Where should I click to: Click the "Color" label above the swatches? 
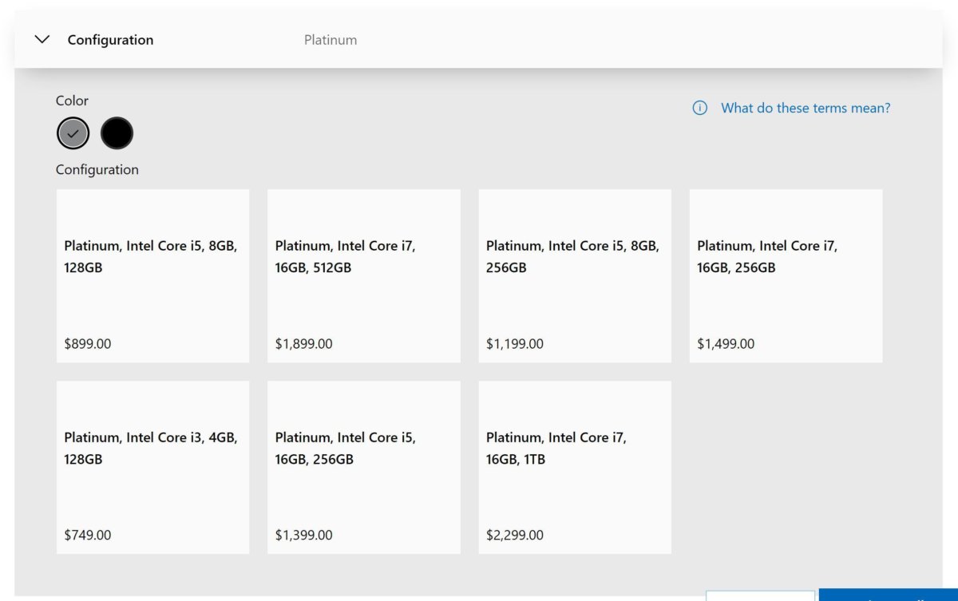click(x=72, y=101)
